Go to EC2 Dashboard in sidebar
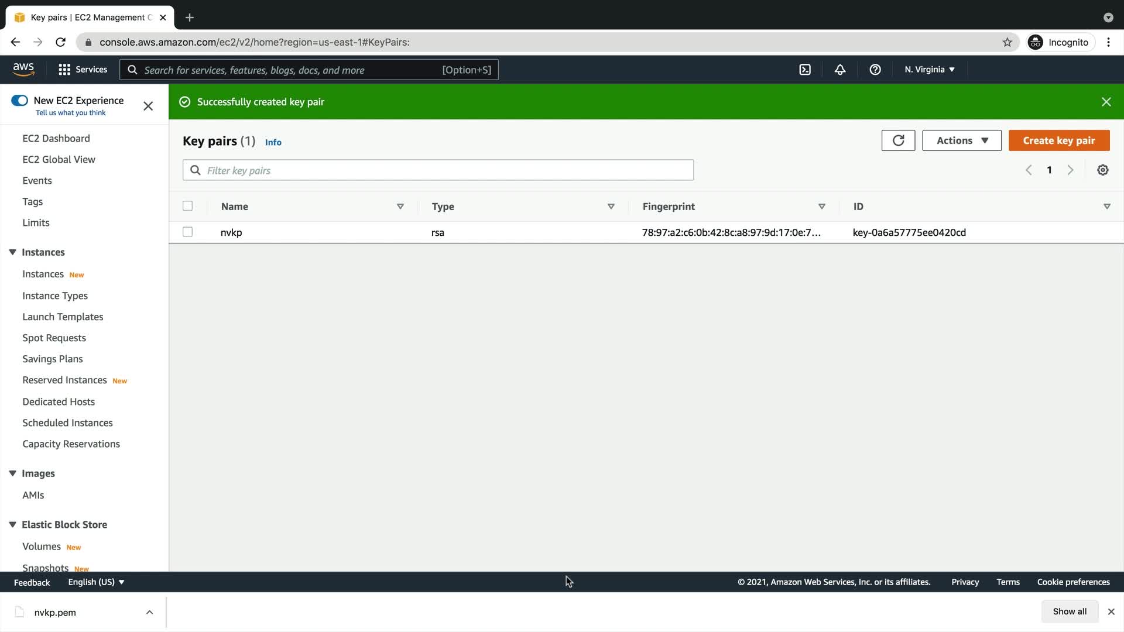Screen dimensions: 1124x632 [x=56, y=138]
